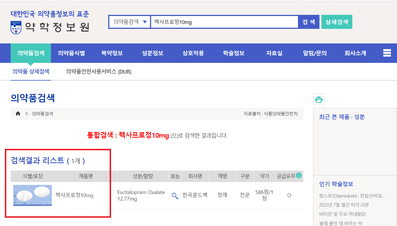Open the 상호작용 menu
The image size is (397, 226).
[x=193, y=53]
